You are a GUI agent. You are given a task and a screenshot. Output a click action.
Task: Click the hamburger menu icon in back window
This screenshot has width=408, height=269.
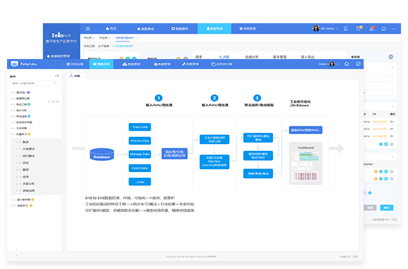[x=88, y=29]
